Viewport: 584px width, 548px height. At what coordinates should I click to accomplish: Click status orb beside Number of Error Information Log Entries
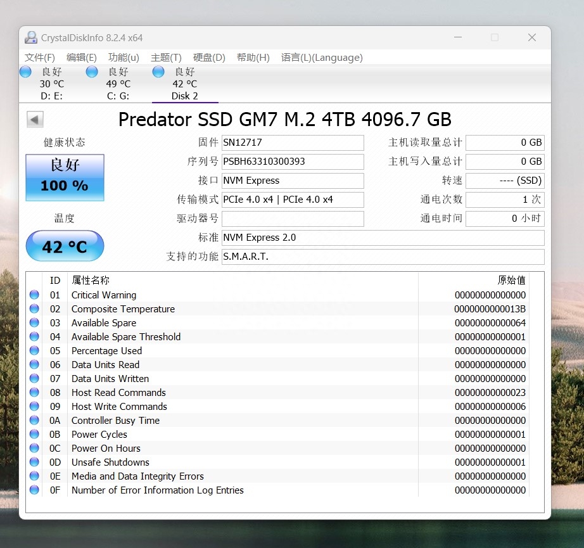point(34,490)
